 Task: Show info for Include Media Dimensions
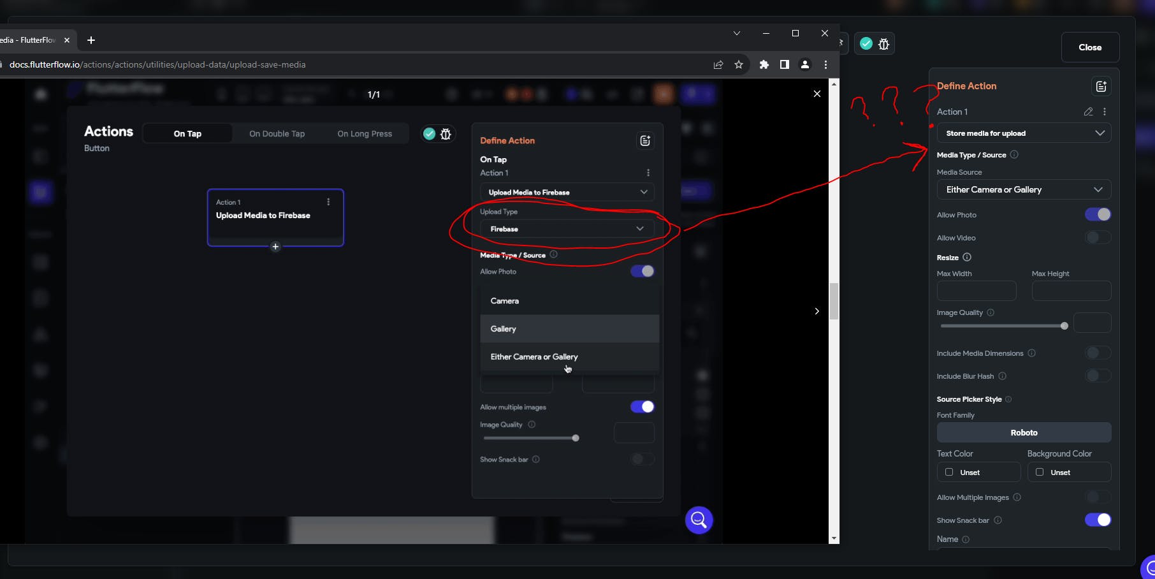pos(1032,353)
